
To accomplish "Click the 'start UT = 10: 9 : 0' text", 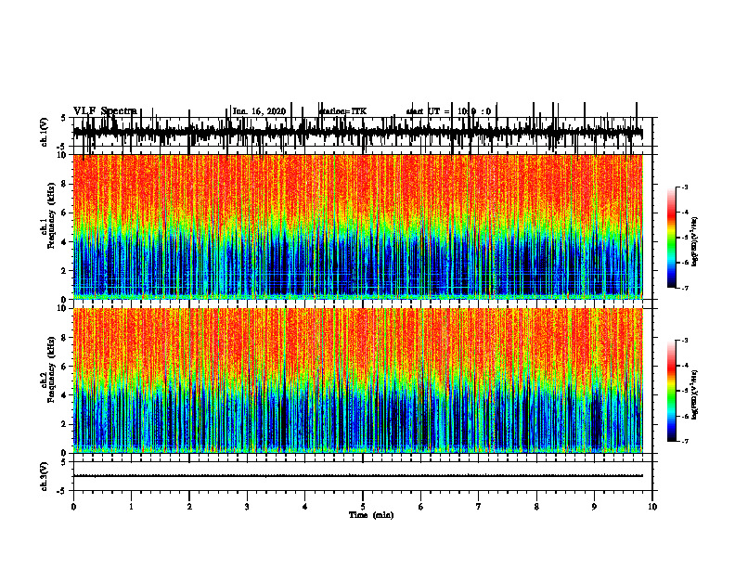I will click(448, 111).
